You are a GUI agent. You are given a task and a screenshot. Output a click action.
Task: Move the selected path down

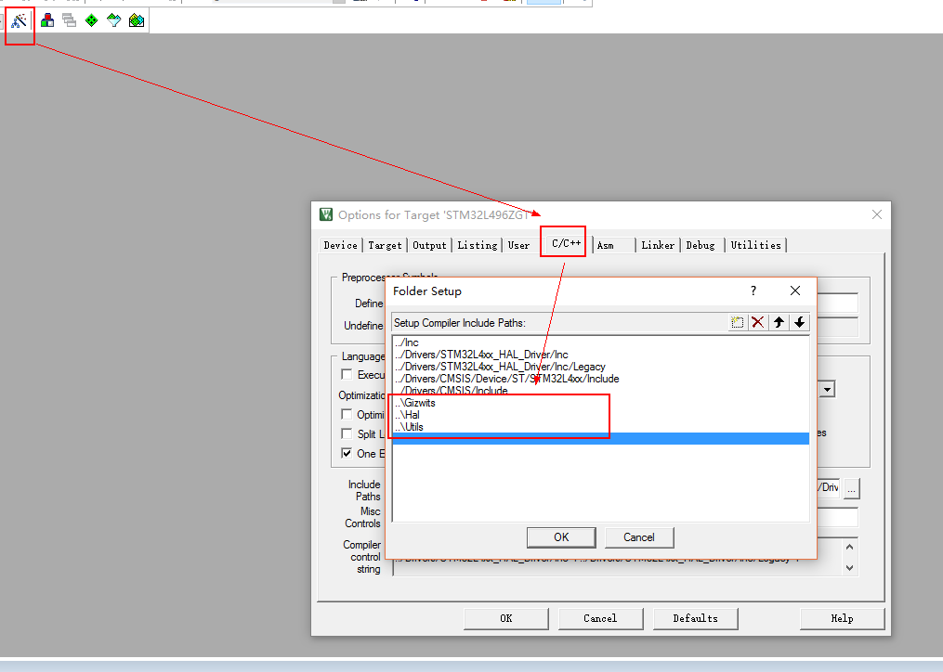tap(799, 321)
